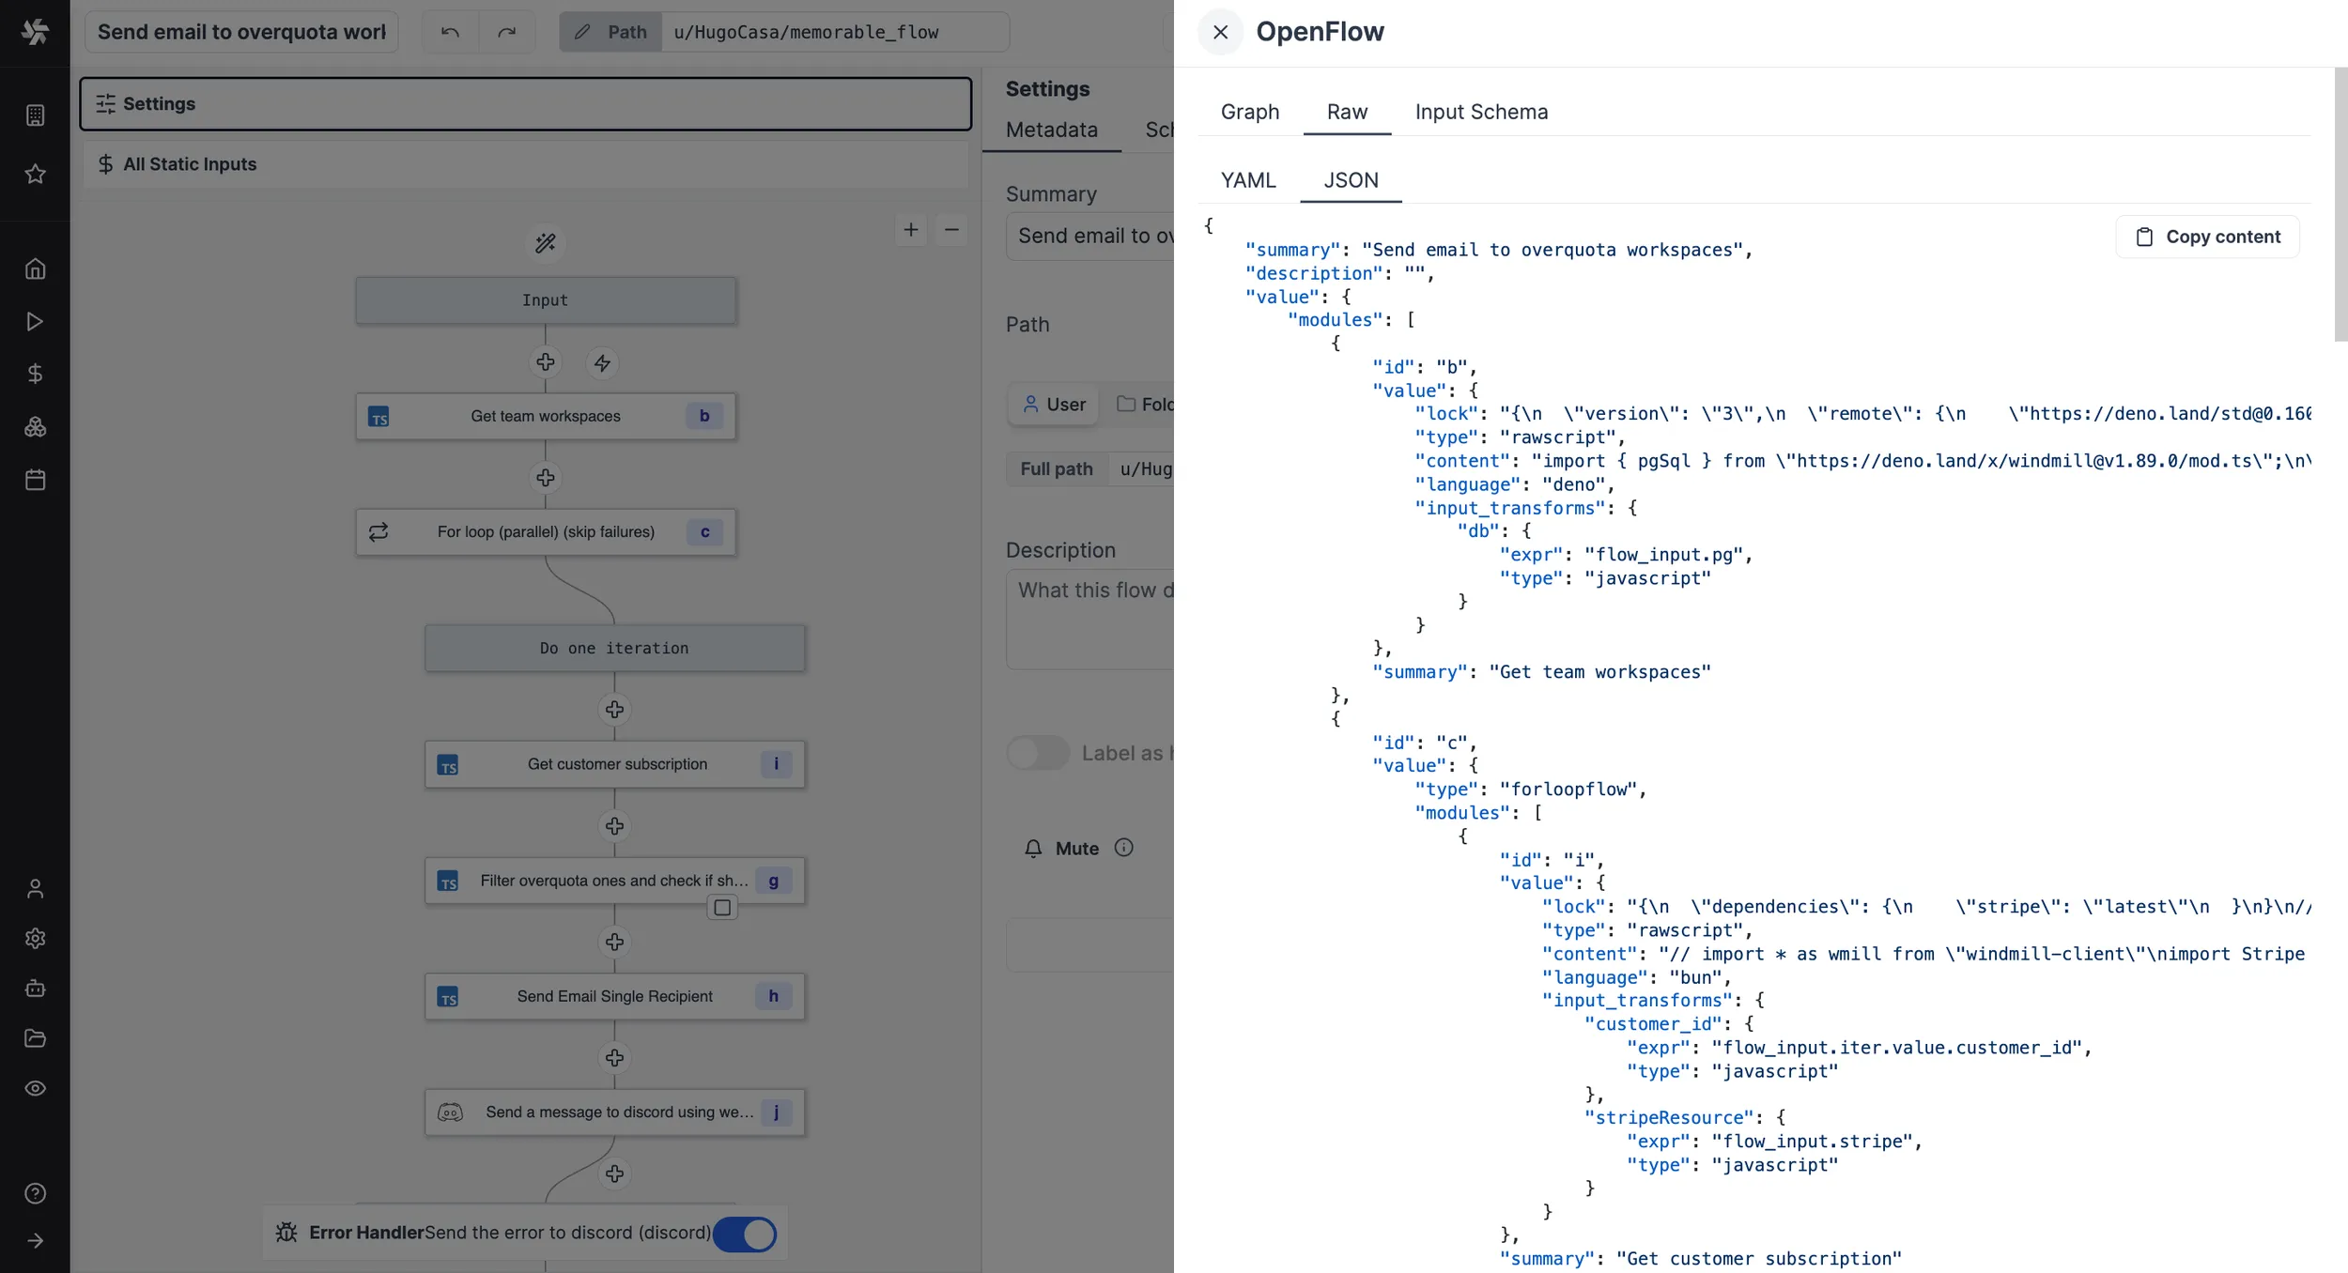
Task: Open Runs from the play sidebar icon
Action: 35,321
